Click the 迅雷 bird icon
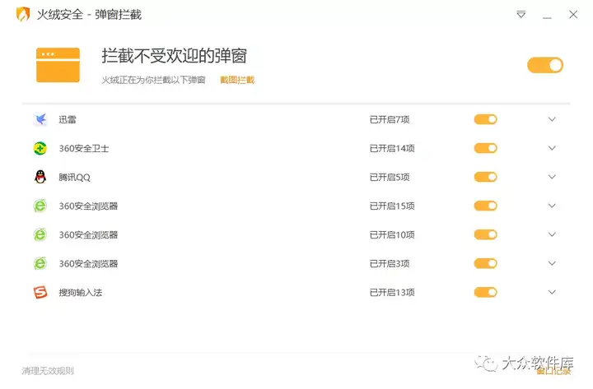The width and height of the screenshot is (593, 389). pyautogui.click(x=40, y=119)
